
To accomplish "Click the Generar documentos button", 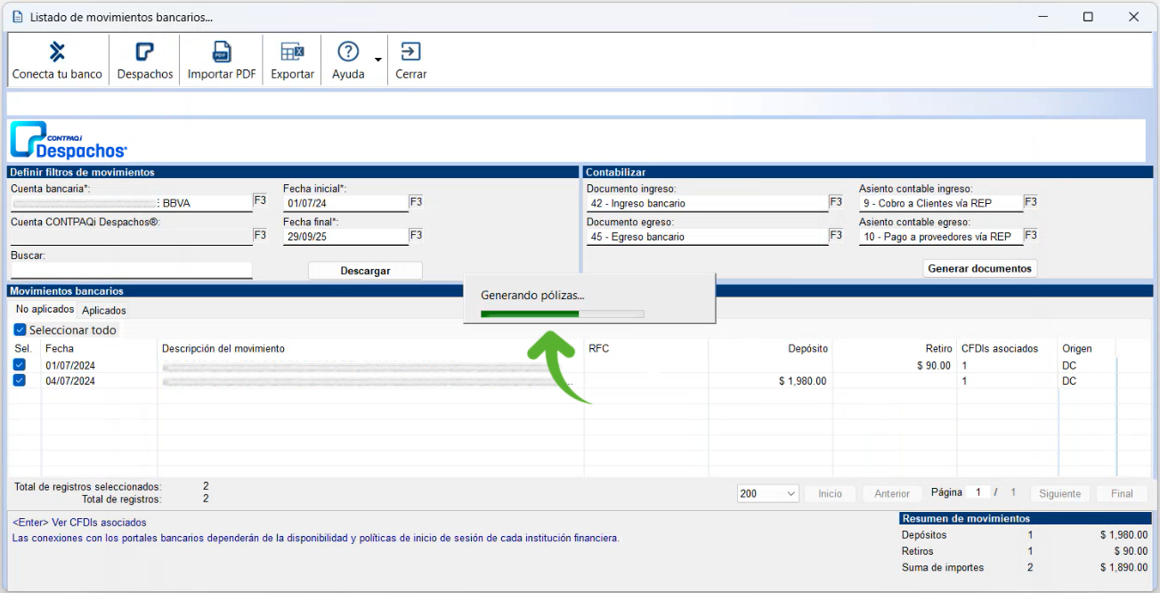I will coord(979,268).
